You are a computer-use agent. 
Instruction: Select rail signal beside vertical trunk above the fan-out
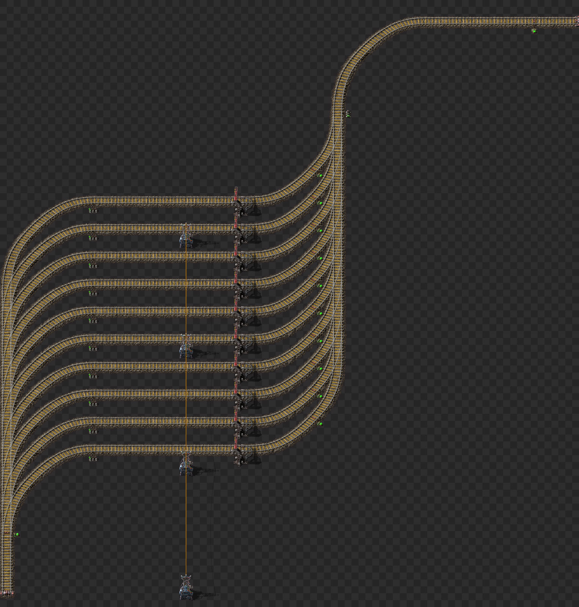click(348, 113)
